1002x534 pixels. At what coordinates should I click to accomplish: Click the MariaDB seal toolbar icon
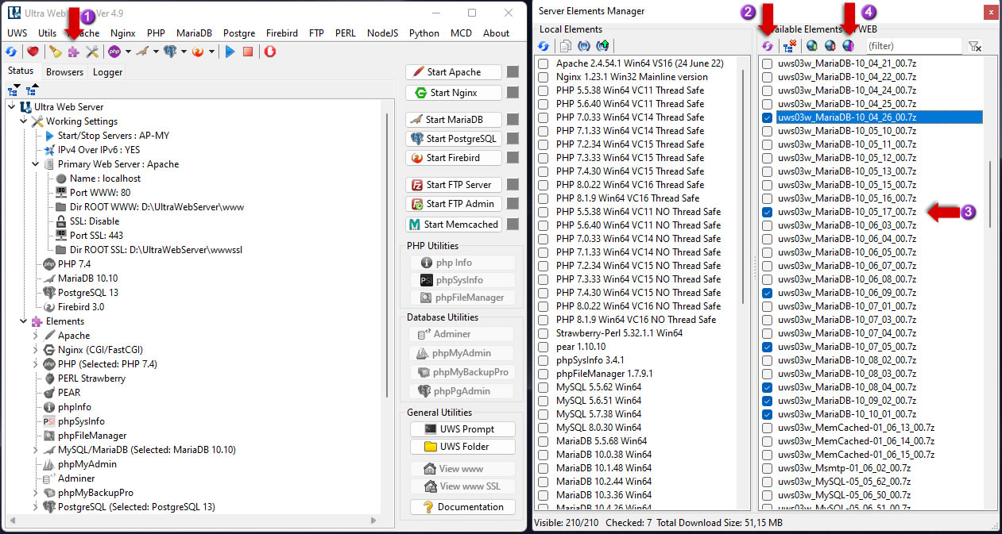tap(142, 52)
